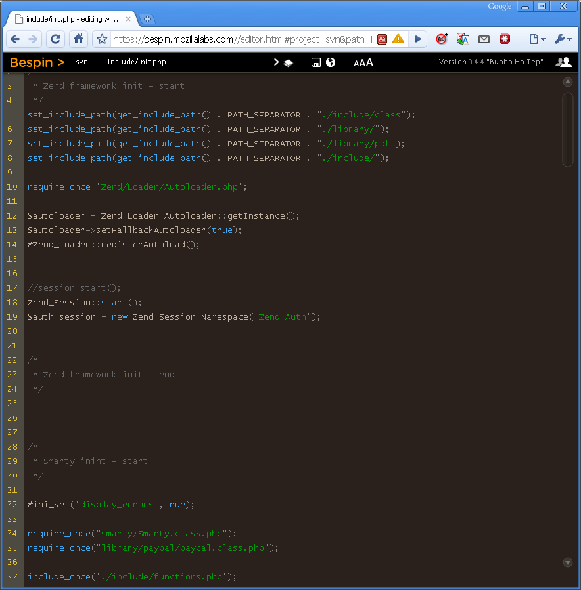This screenshot has height=590, width=581.
Task: Click the setFallbackAutoloader(true) line
Action: point(134,230)
